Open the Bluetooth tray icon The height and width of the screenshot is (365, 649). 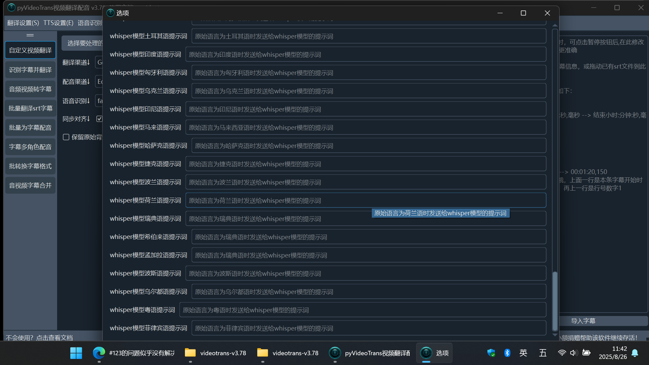click(507, 353)
